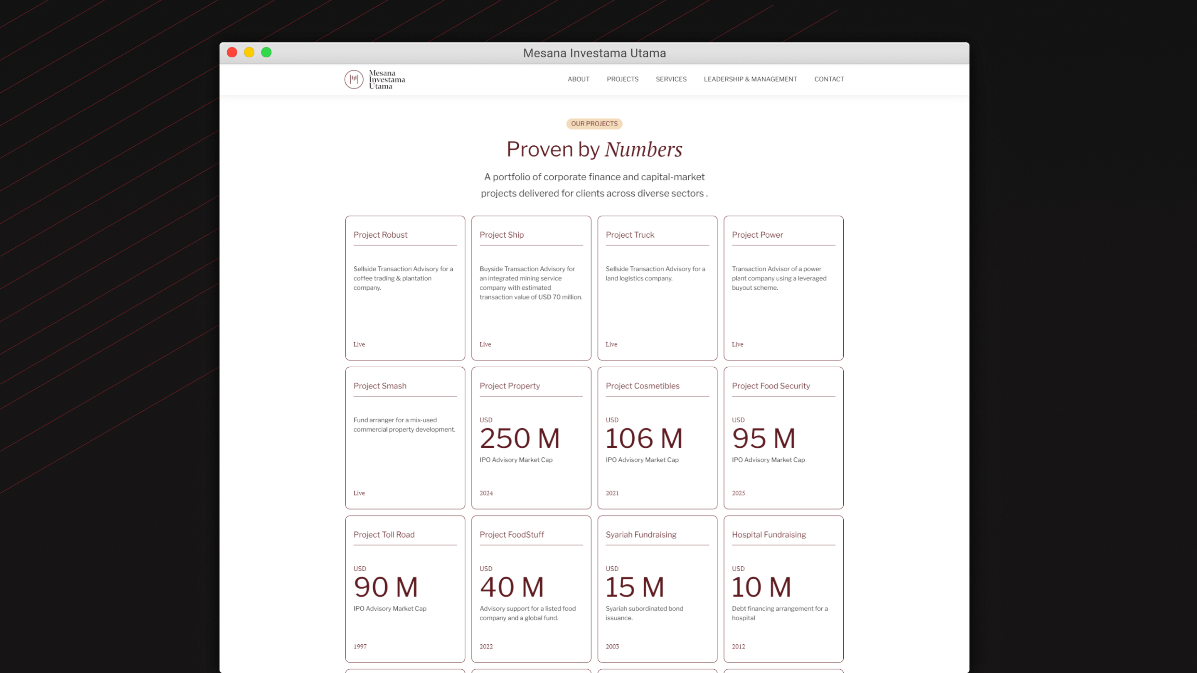Click the Project Power card heading

click(x=757, y=235)
